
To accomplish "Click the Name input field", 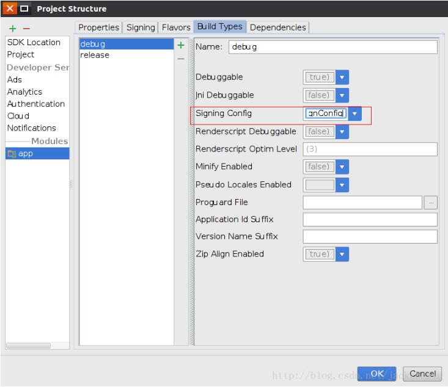I will (333, 47).
